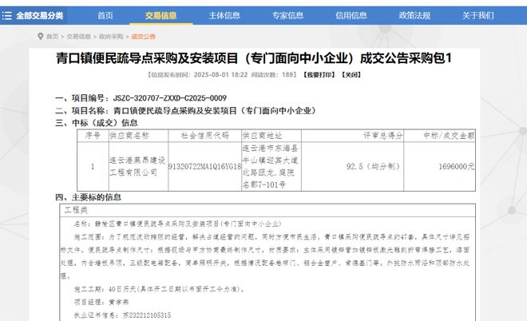Click the 关闭 link below title
Viewport: 527px width, 321px height.
click(x=351, y=74)
